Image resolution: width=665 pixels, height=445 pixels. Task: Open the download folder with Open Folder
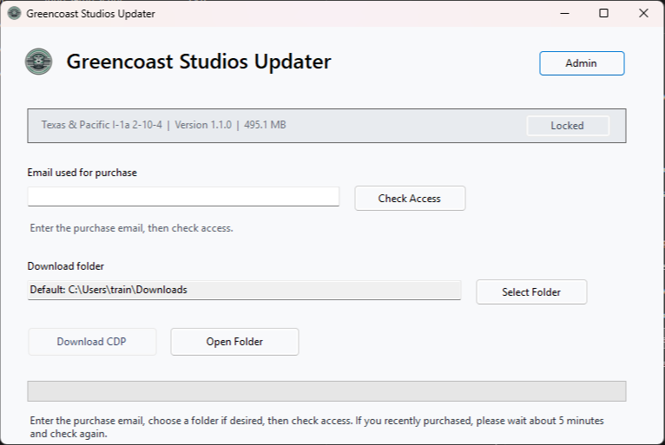234,342
